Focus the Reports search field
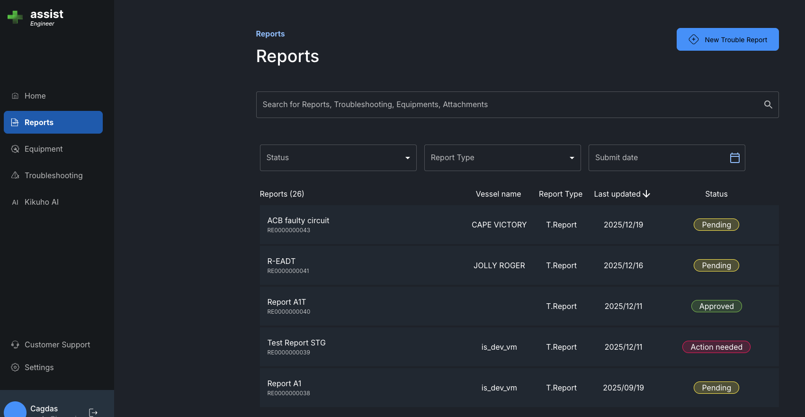 coord(517,105)
